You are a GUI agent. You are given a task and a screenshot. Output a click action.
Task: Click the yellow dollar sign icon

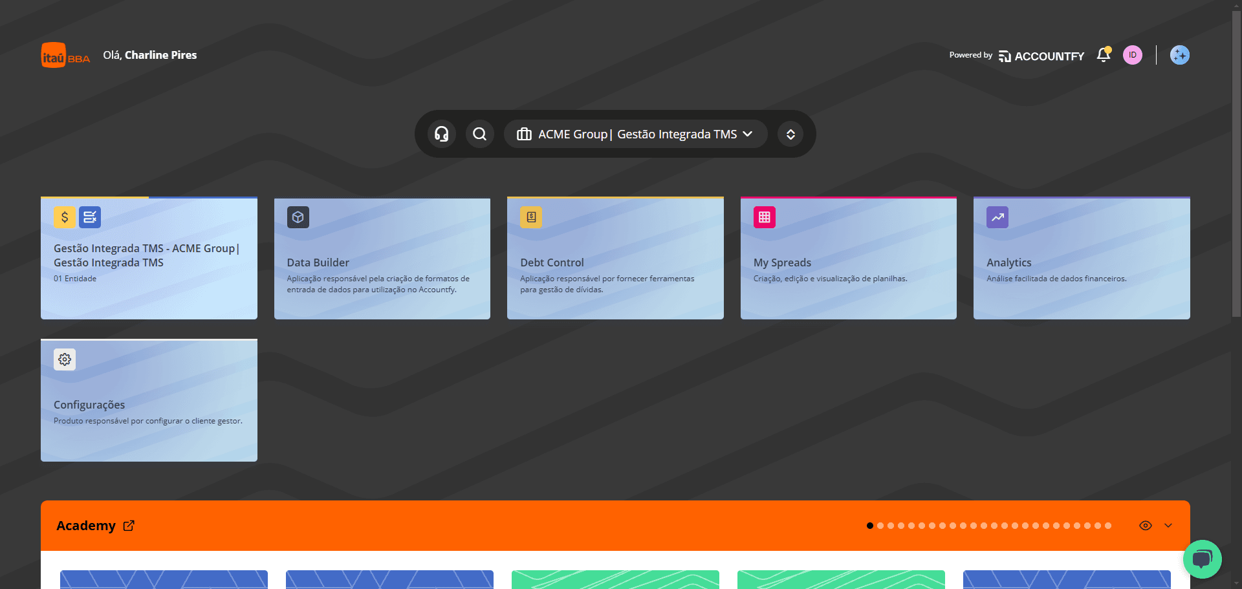(65, 217)
